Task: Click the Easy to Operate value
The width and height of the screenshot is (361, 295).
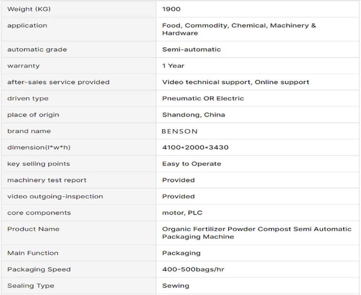Action: (192, 164)
